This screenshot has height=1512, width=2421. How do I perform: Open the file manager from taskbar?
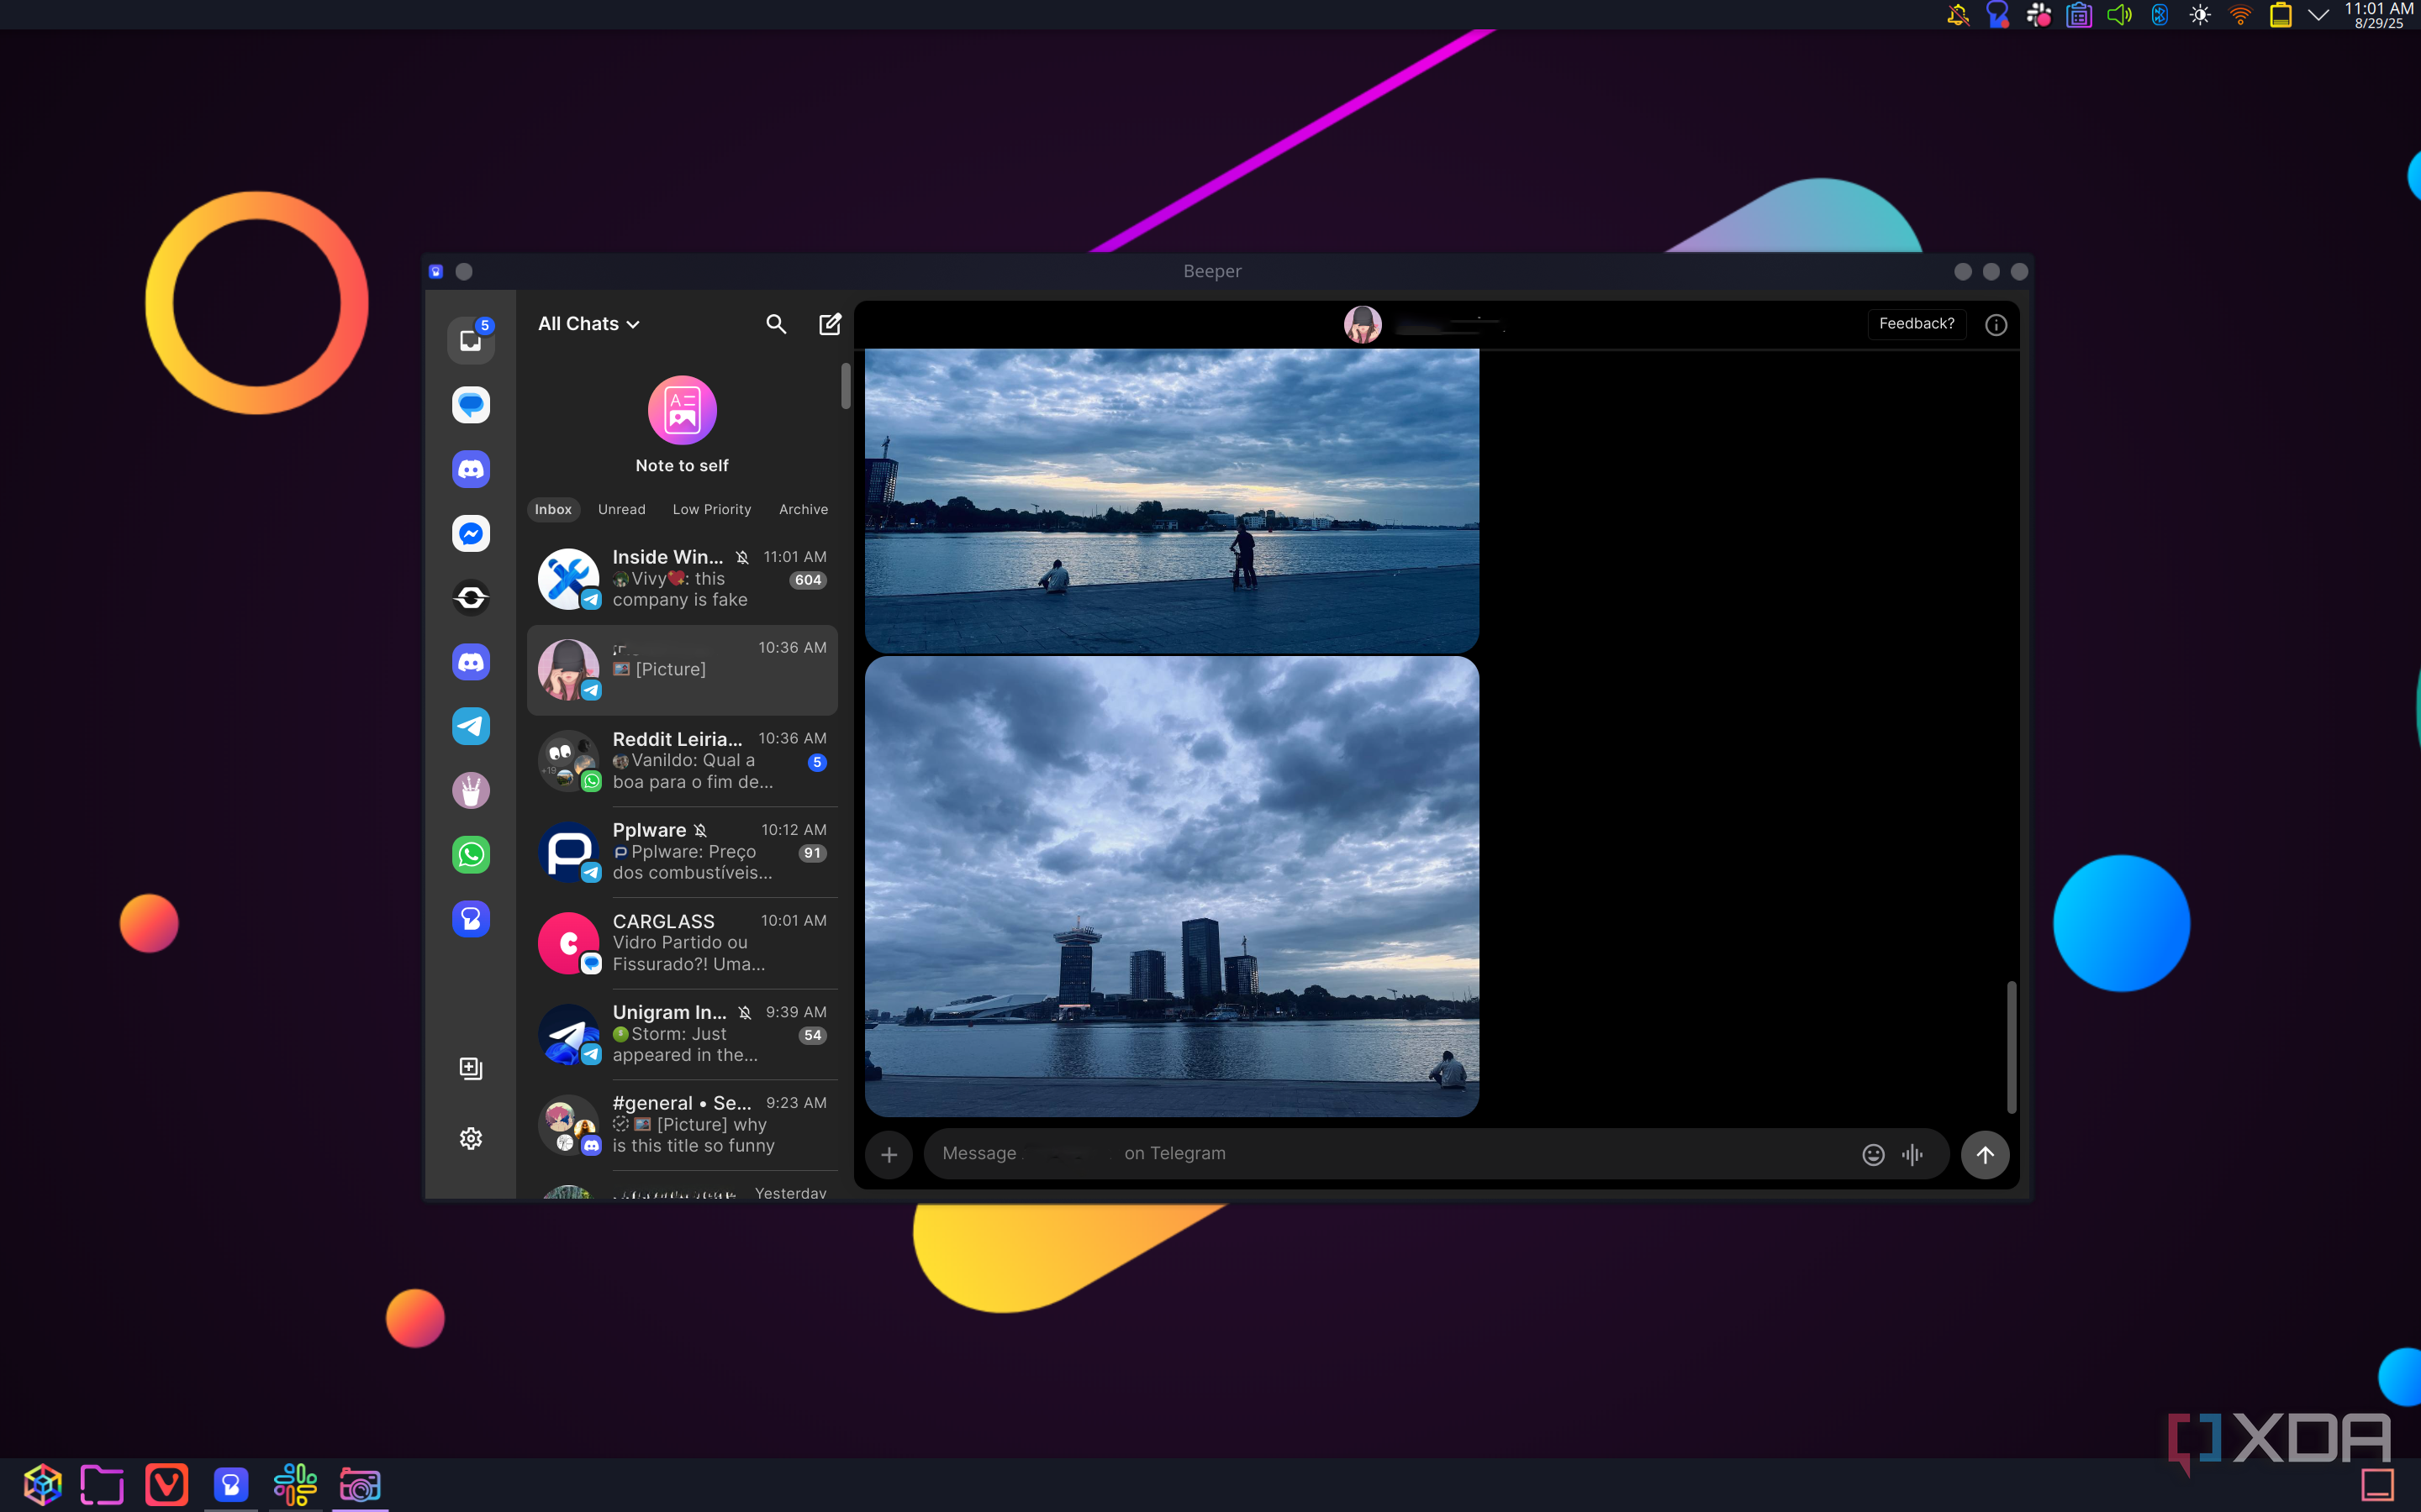pyautogui.click(x=102, y=1484)
